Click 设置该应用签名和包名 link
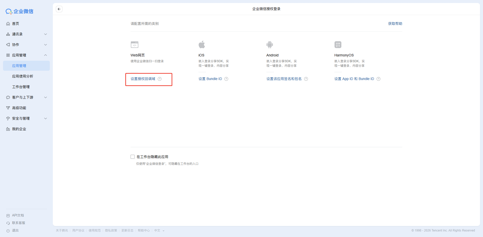 (284, 79)
